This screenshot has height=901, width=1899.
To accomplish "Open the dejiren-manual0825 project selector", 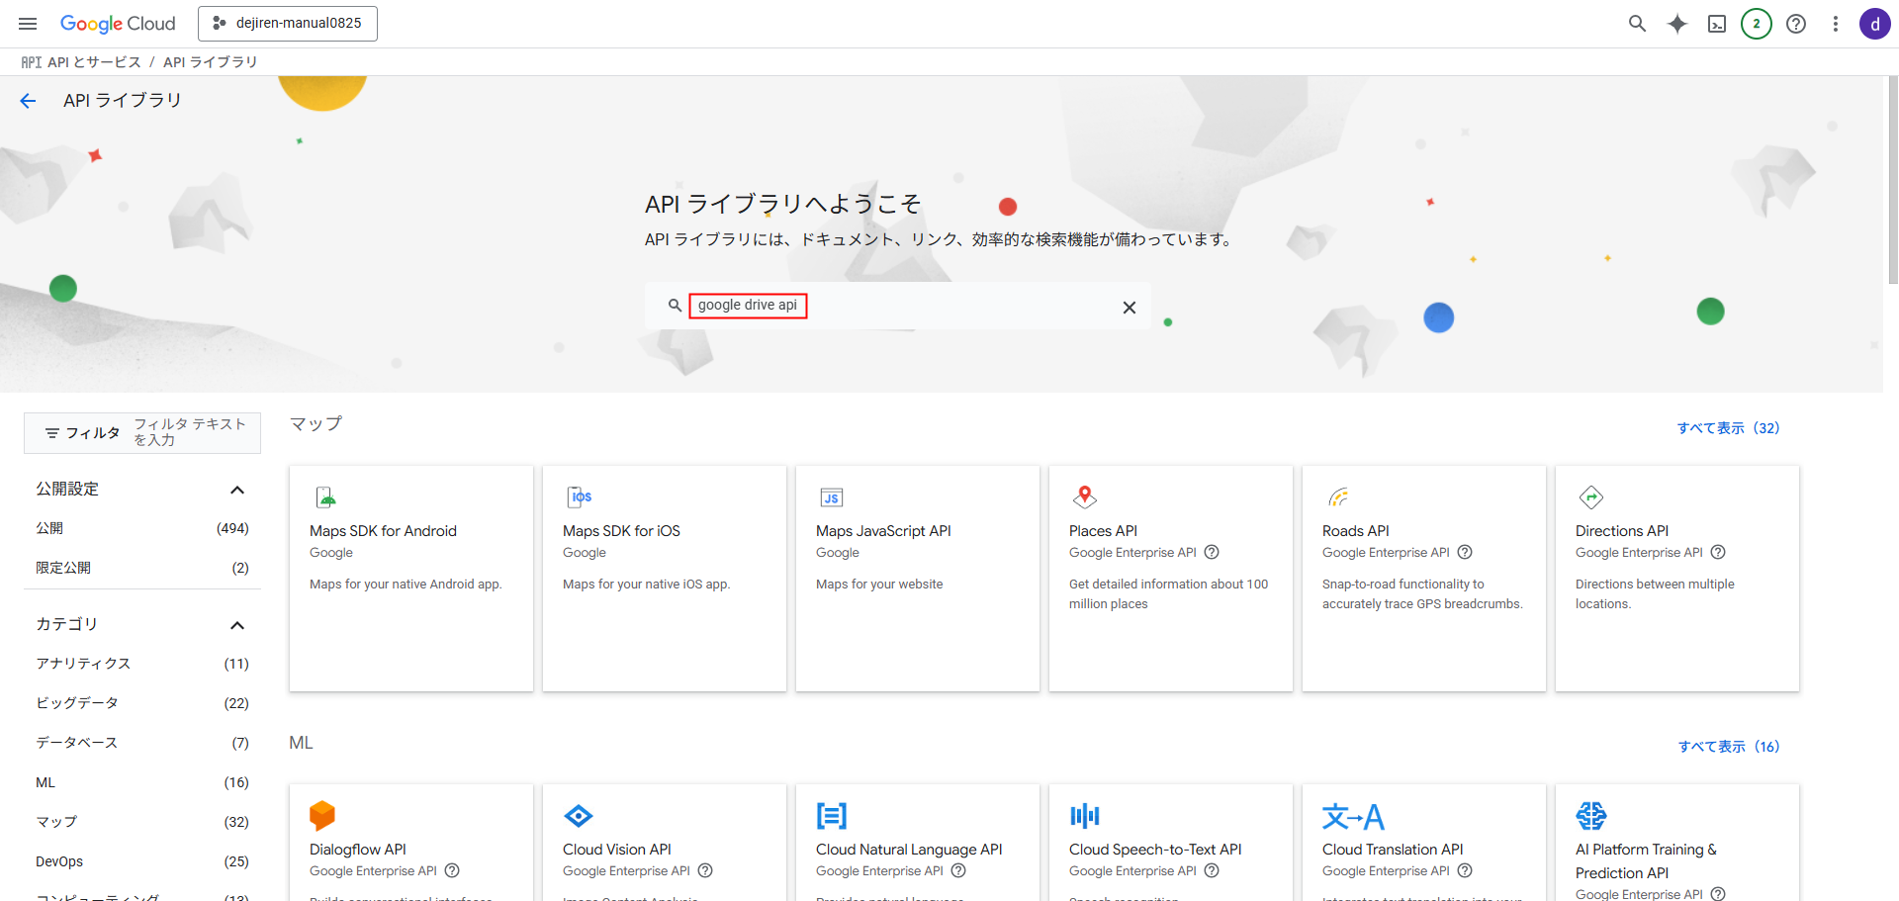I will [x=288, y=24].
